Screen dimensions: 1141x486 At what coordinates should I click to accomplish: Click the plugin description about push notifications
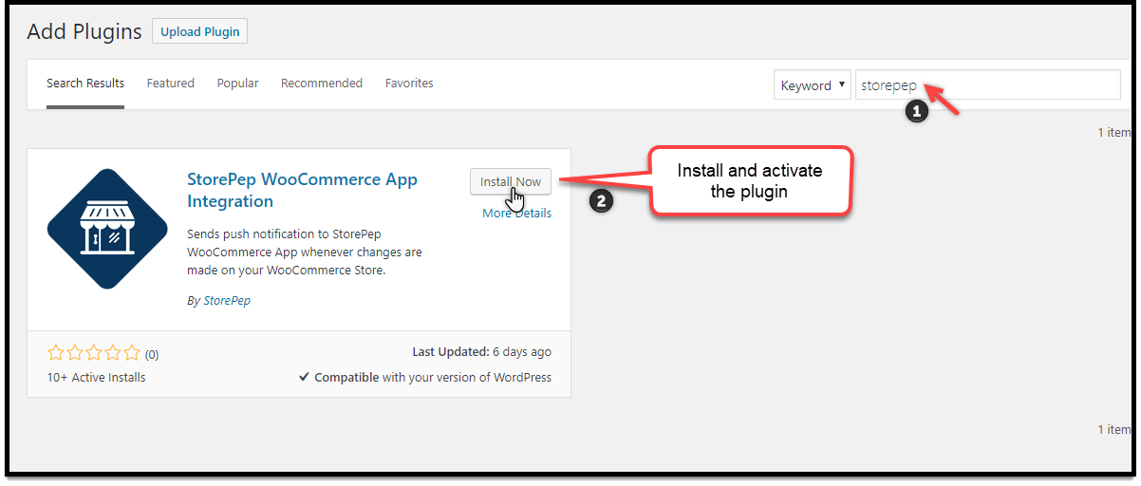[x=305, y=252]
